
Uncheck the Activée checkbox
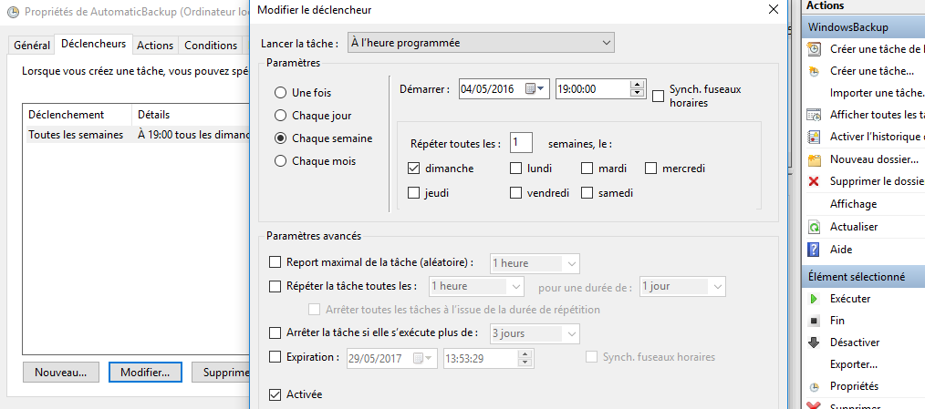(276, 394)
